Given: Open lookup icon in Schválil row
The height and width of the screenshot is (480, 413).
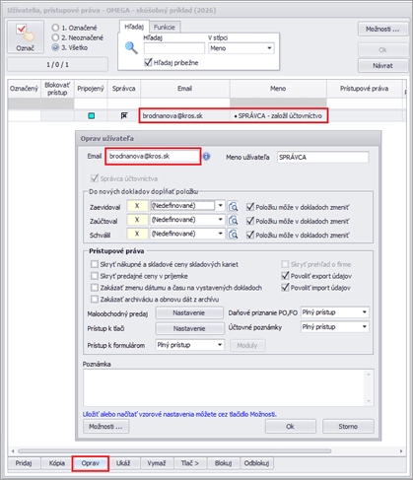Looking at the screenshot, I should click(233, 235).
